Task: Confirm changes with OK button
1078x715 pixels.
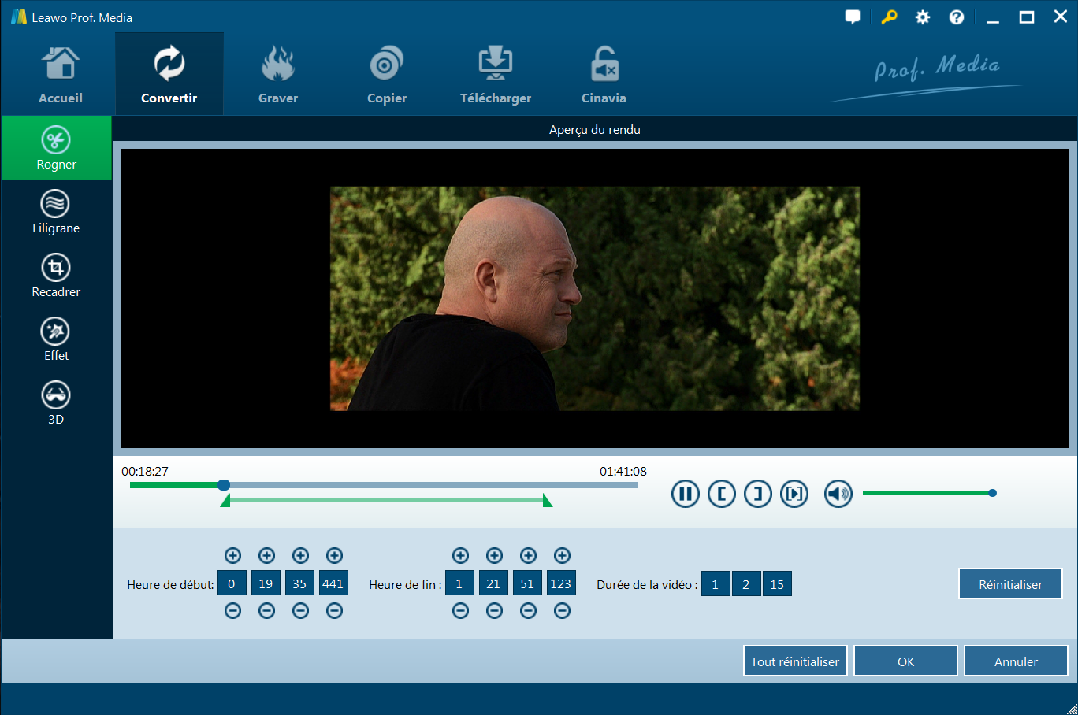Action: (905, 661)
